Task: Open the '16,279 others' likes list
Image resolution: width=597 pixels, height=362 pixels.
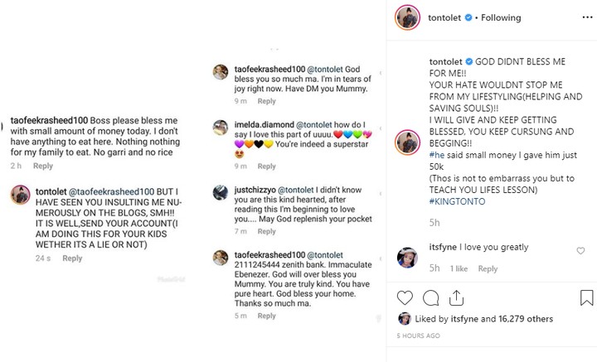Action: coord(526,319)
